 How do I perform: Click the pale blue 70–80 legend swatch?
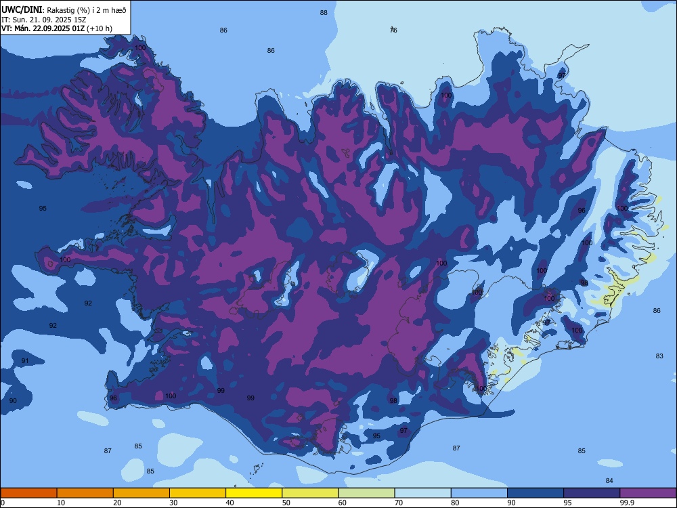422,493
